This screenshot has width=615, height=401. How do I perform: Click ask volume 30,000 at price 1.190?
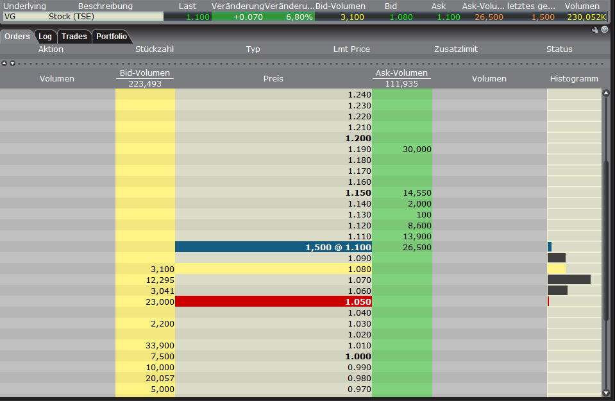[x=402, y=149]
